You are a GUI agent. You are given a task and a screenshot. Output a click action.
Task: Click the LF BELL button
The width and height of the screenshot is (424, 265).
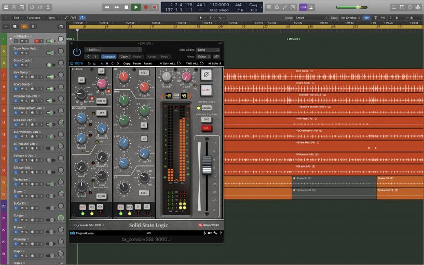point(144,193)
